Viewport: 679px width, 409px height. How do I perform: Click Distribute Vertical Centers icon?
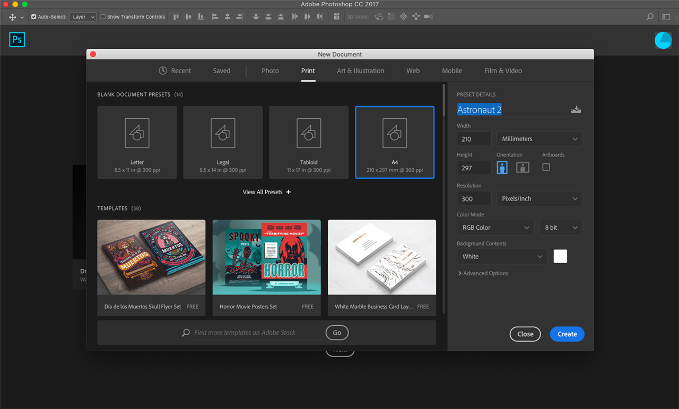click(x=268, y=17)
